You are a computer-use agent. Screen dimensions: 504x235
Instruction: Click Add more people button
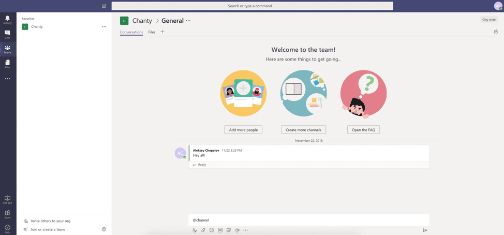[243, 129]
